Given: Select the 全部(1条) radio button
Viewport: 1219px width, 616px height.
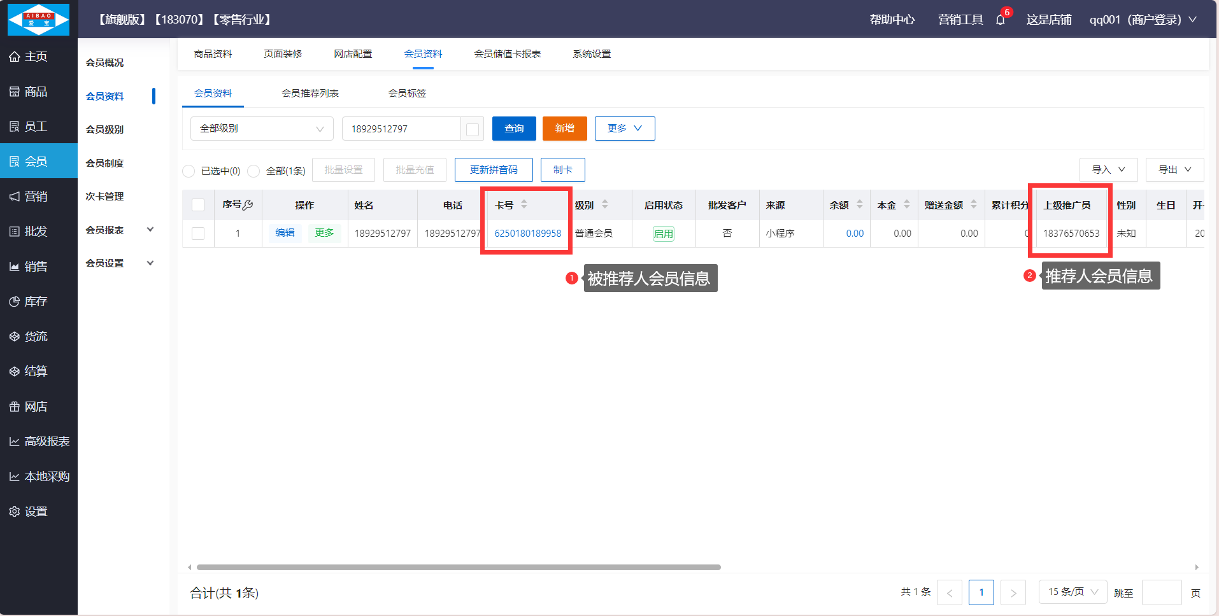Looking at the screenshot, I should [253, 171].
